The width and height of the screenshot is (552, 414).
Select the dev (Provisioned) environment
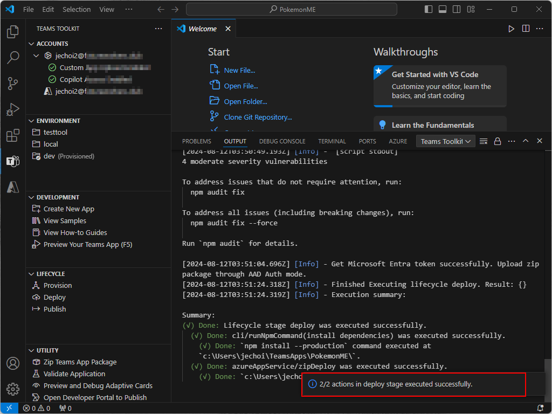68,156
